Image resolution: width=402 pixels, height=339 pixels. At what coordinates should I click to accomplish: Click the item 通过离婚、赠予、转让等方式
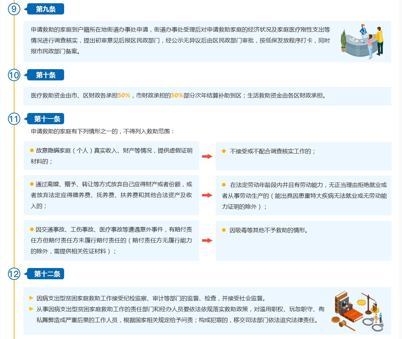(x=112, y=195)
